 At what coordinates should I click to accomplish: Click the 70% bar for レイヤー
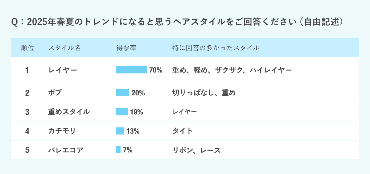131,70
